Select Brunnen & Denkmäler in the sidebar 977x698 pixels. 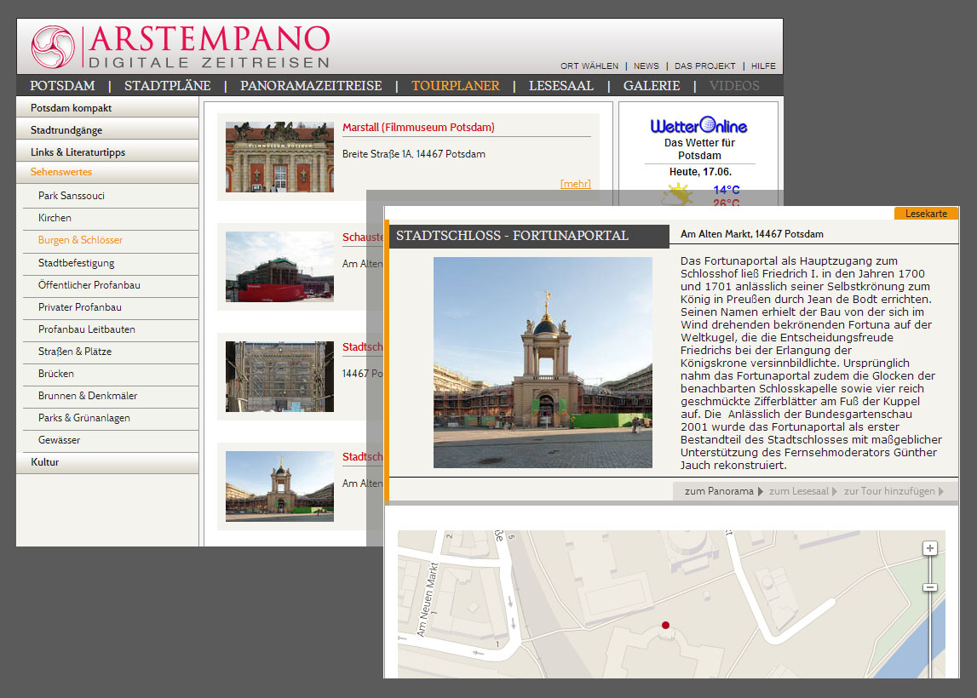(110, 395)
